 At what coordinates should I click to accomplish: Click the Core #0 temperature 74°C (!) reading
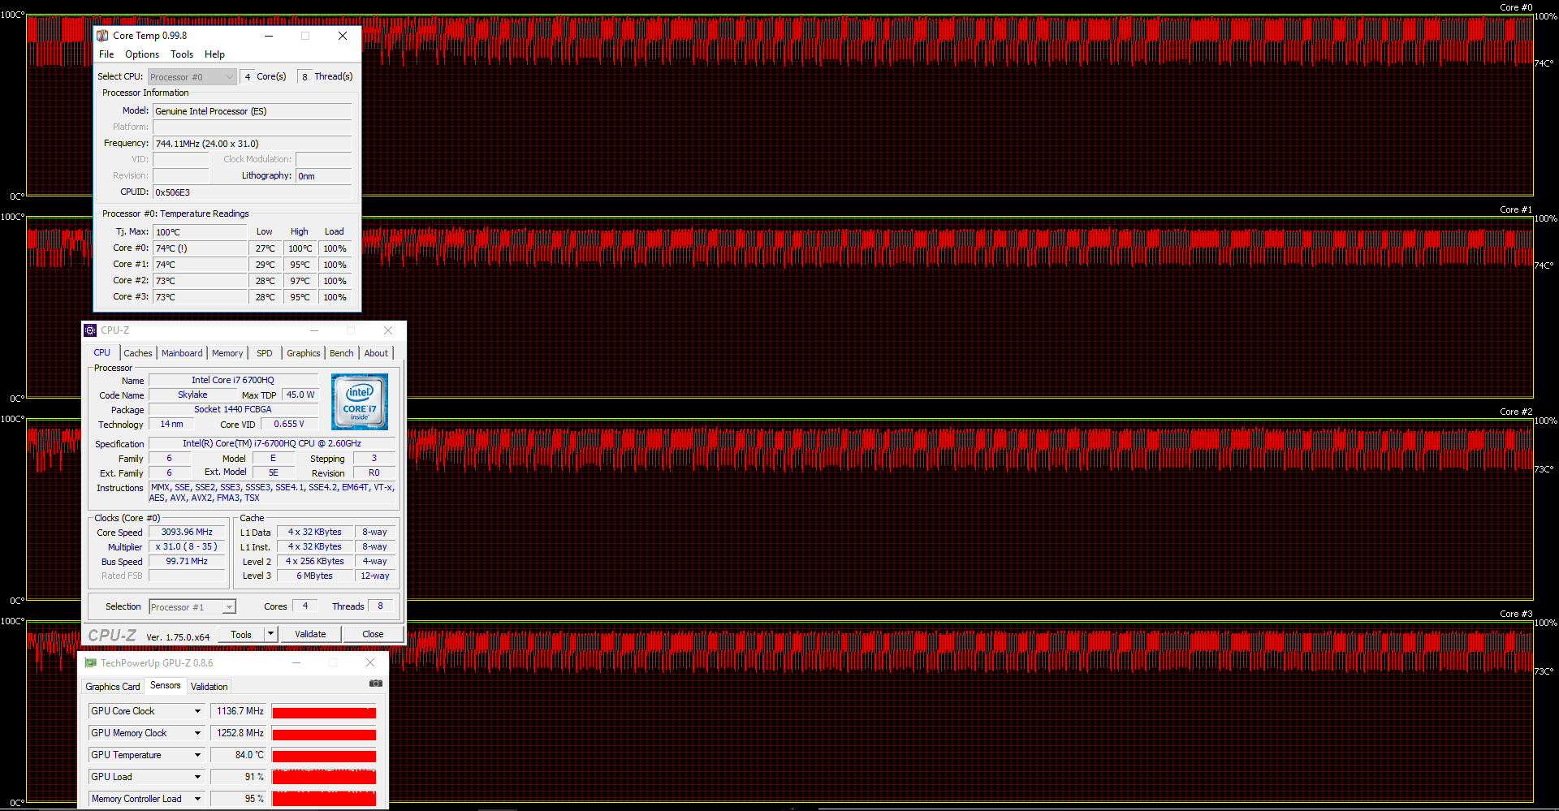(x=200, y=248)
